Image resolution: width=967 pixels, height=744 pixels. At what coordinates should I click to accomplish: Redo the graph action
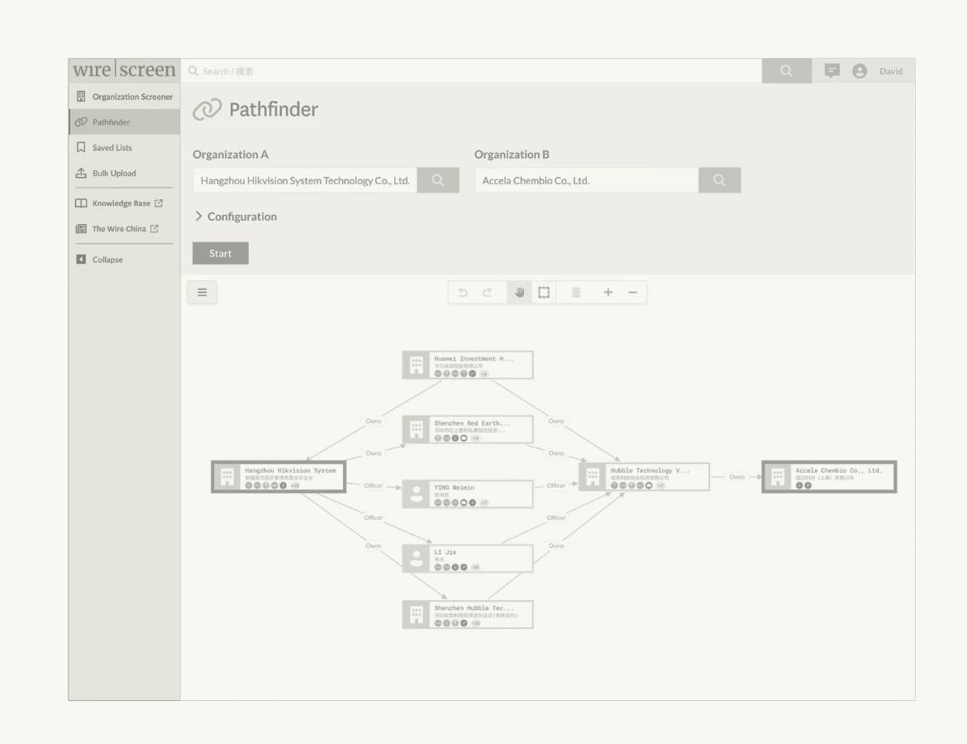point(487,293)
